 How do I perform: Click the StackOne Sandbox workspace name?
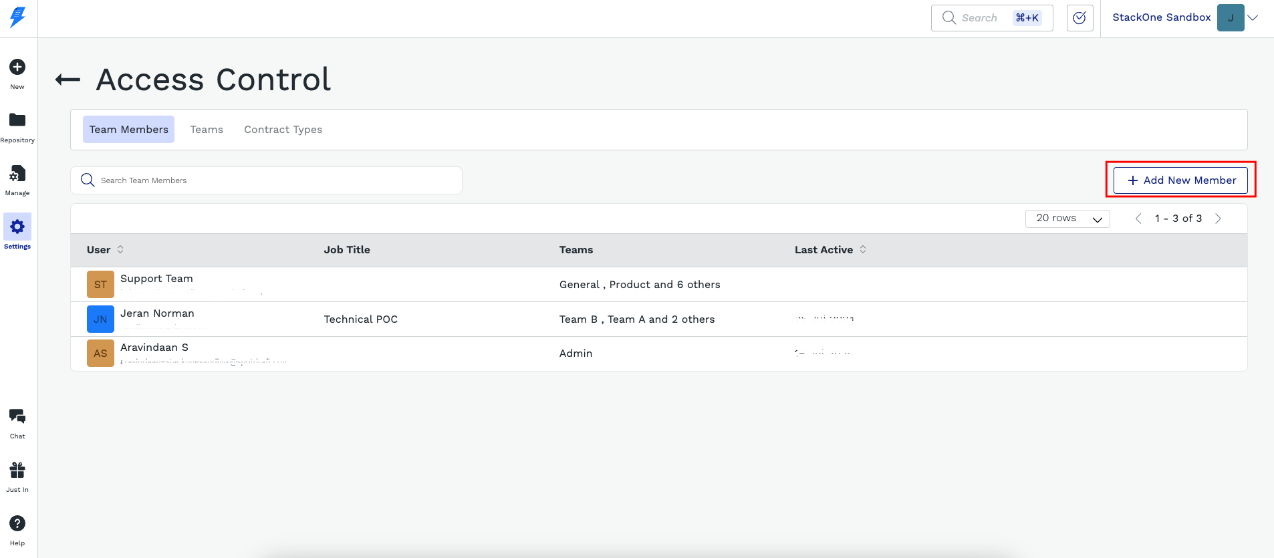tap(1162, 17)
